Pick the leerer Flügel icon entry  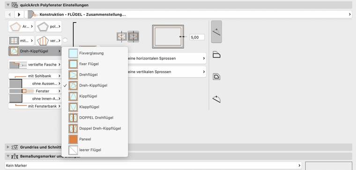pos(73,150)
